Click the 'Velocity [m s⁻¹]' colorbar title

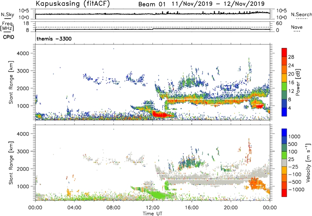308,163
